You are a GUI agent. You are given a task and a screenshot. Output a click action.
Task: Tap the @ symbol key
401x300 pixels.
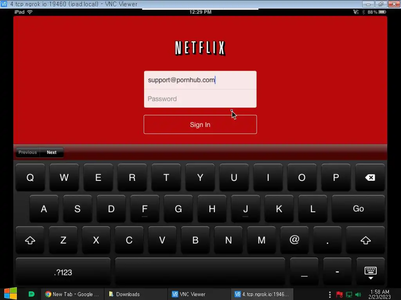[x=294, y=240]
